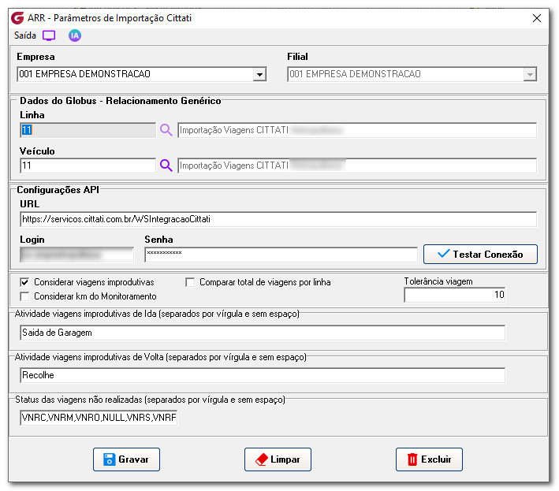The image size is (559, 491).
Task: Click the Tolerância viagem field
Action: [455, 295]
